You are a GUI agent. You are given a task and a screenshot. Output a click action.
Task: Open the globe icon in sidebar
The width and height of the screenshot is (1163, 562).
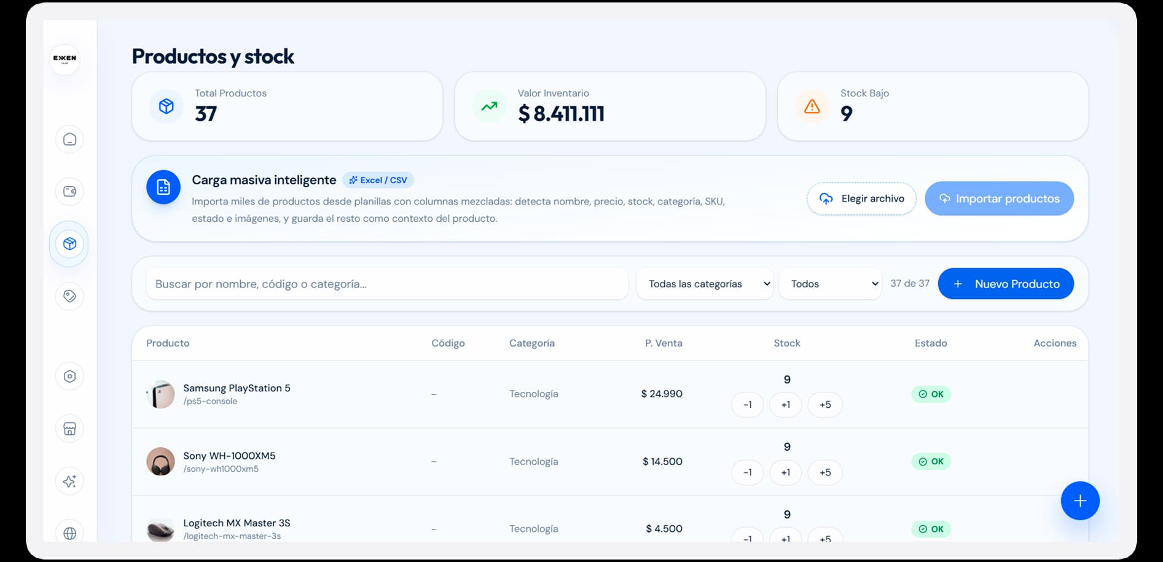tap(69, 533)
